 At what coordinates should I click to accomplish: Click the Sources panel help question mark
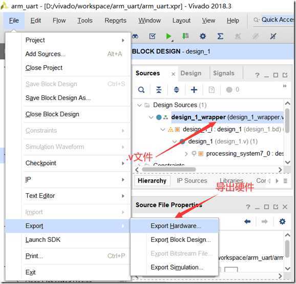pyautogui.click(x=257, y=75)
